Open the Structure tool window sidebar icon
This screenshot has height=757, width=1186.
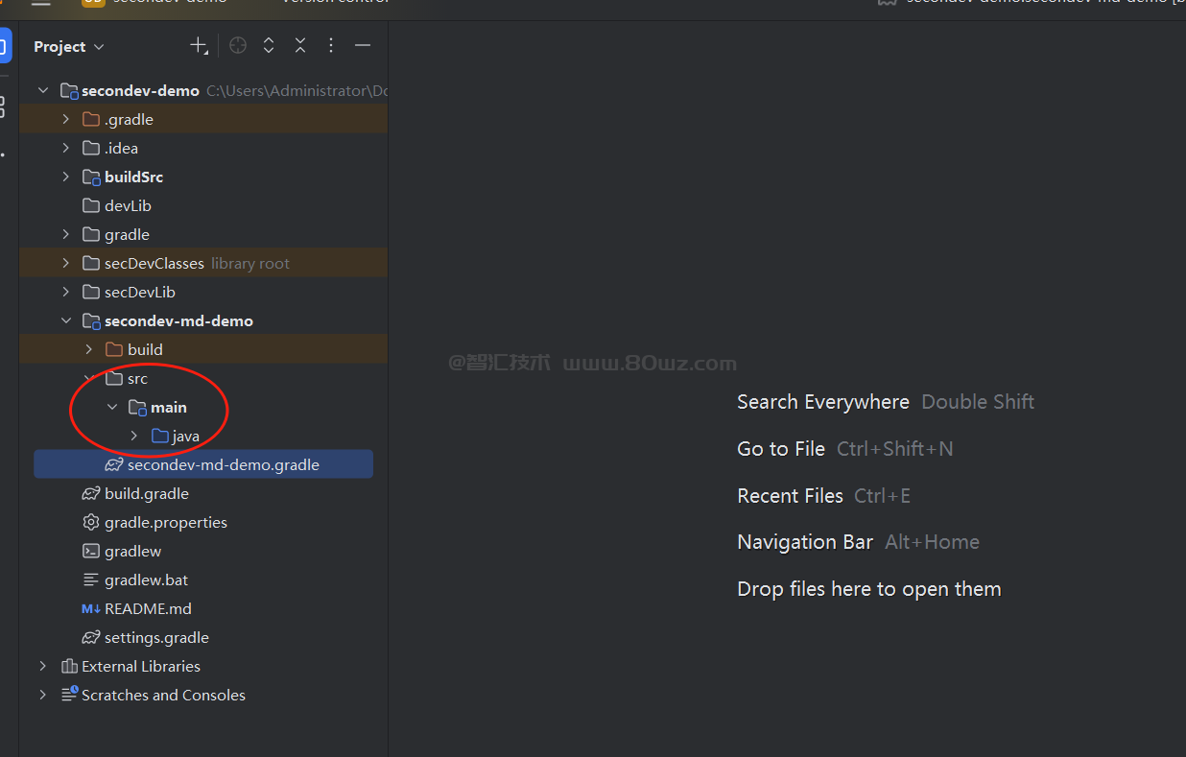(x=4, y=106)
